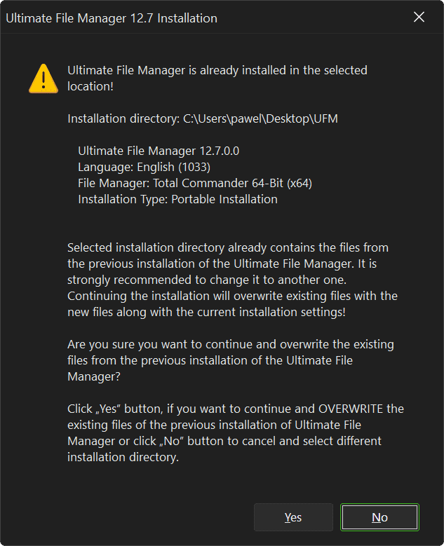This screenshot has width=444, height=546.
Task: Click the 'Click „Yes" button' instruction text
Action: click(119, 409)
